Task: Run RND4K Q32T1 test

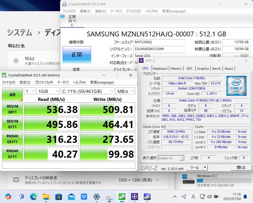Action: 12,139
